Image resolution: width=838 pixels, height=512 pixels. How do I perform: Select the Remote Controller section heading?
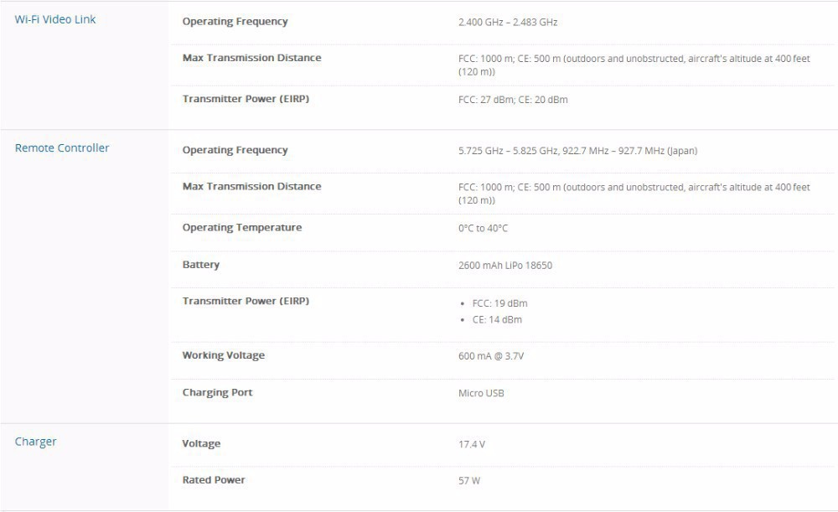coord(62,148)
